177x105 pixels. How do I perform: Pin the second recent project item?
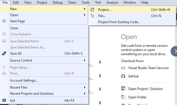coord(100,76)
